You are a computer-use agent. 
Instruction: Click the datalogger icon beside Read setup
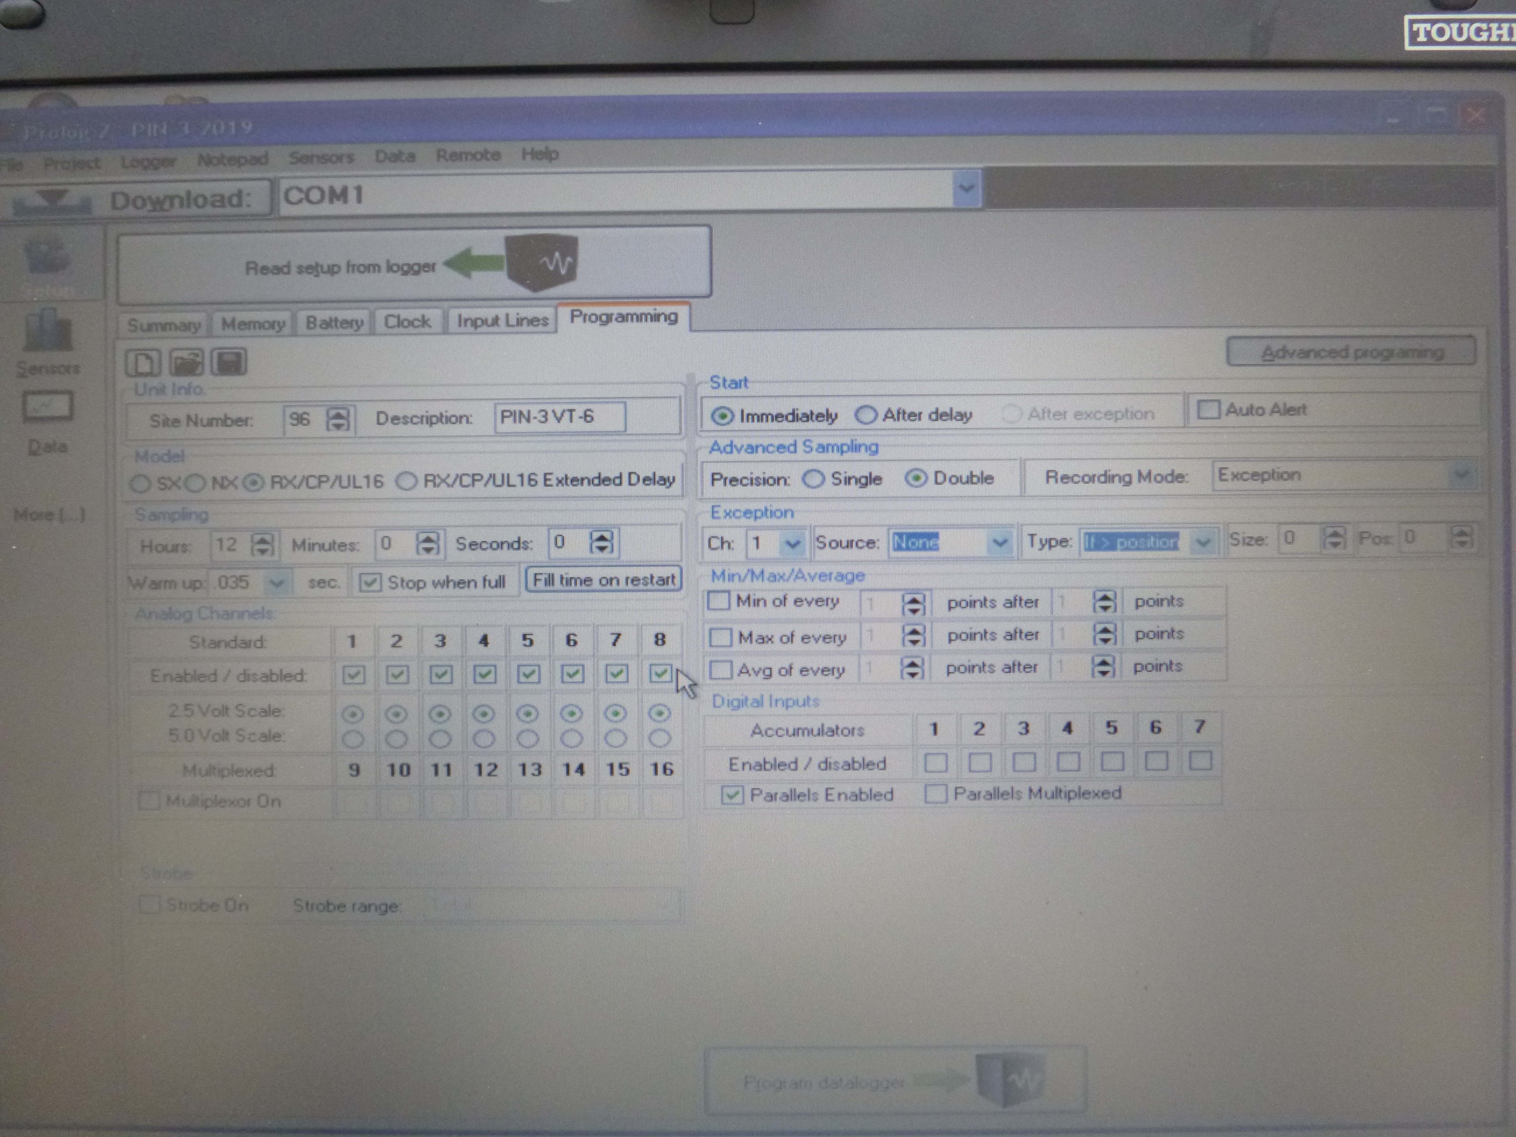pyautogui.click(x=542, y=263)
